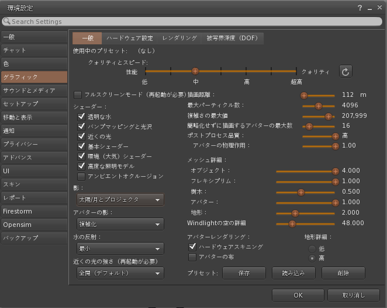Image resolution: width=387 pixels, height=308 pixels.
Task: Click the preset 保存 button
Action: tap(244, 273)
